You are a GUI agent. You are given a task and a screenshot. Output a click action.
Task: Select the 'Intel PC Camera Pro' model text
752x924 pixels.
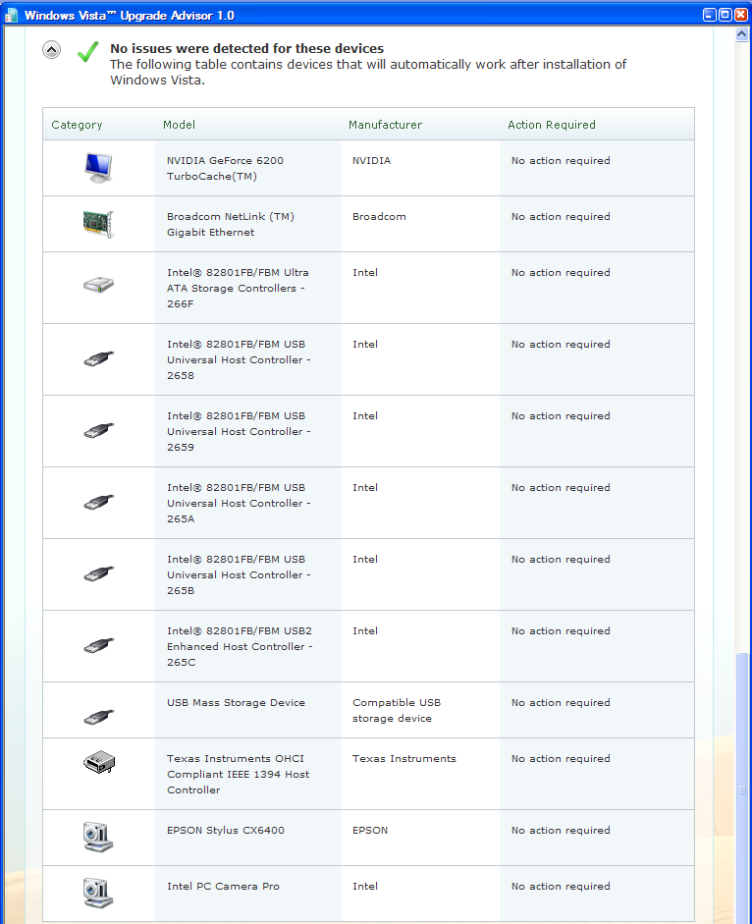click(x=223, y=887)
